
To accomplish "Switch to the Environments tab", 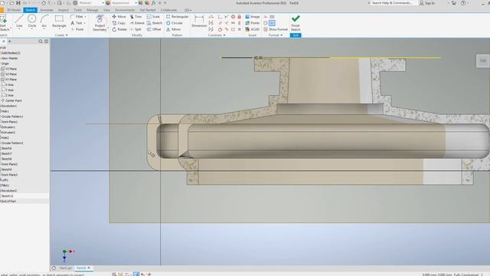I will pyautogui.click(x=125, y=10).
